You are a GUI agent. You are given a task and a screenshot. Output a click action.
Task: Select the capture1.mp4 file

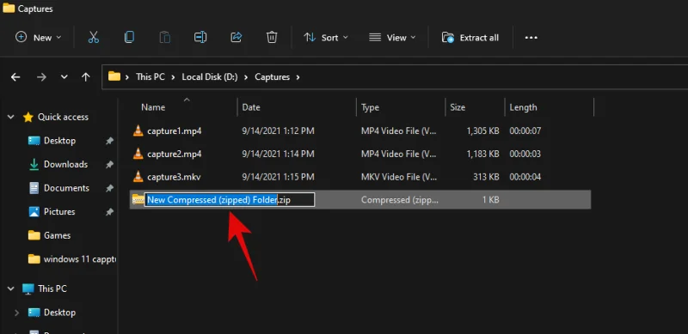coord(175,131)
